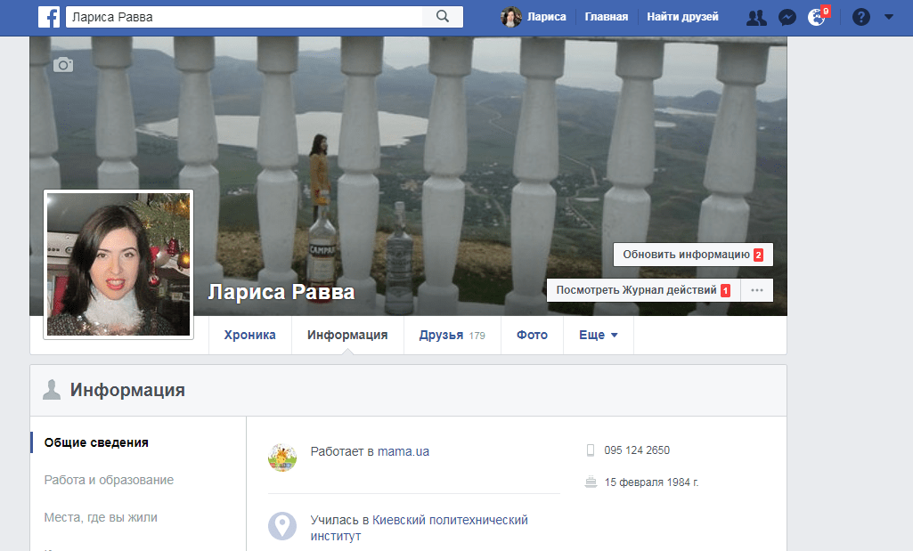Click the Facebook logo icon
This screenshot has height=551, width=913.
[50, 17]
